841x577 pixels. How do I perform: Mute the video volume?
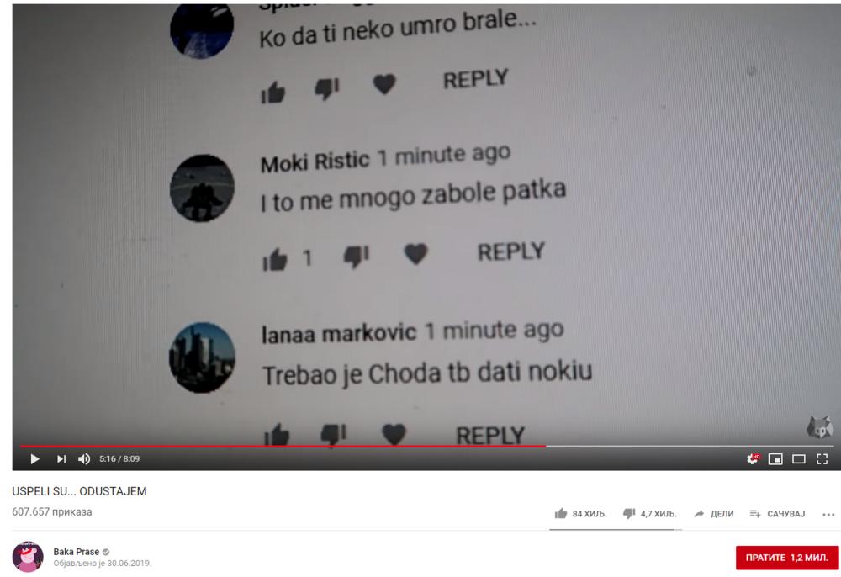click(84, 459)
